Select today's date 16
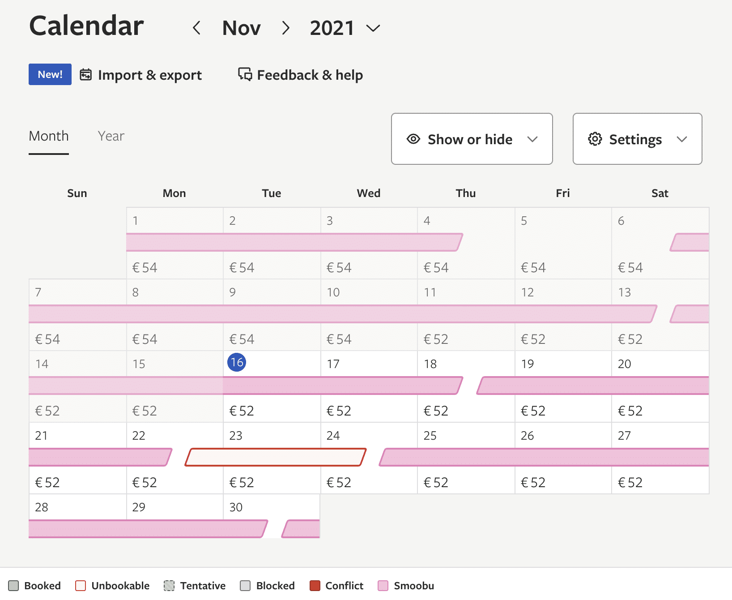The image size is (732, 600). pyautogui.click(x=237, y=362)
